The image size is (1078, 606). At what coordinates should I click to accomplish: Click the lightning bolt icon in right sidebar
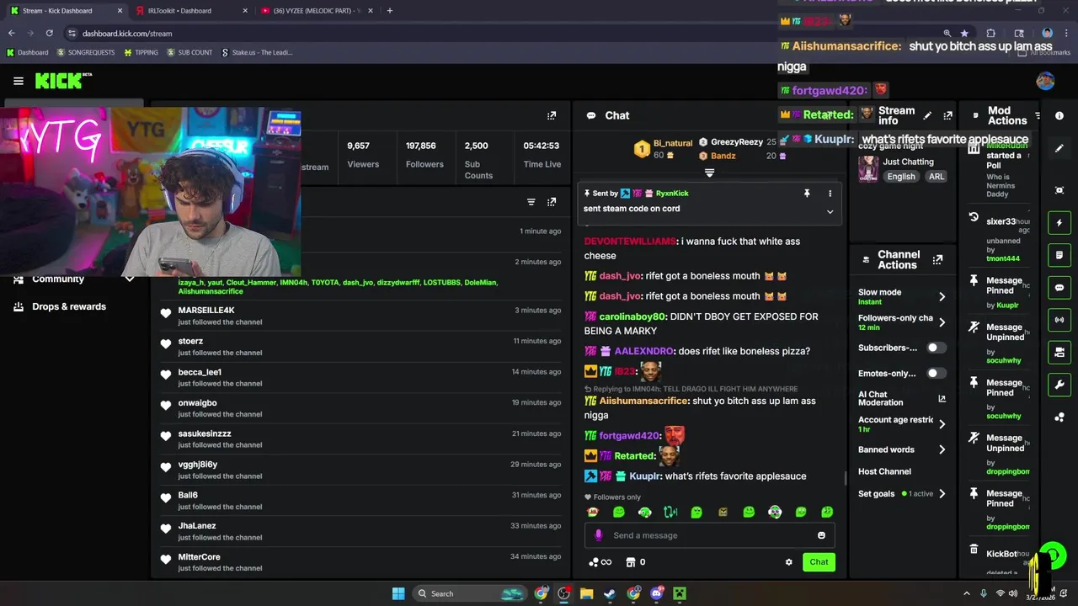click(1059, 223)
